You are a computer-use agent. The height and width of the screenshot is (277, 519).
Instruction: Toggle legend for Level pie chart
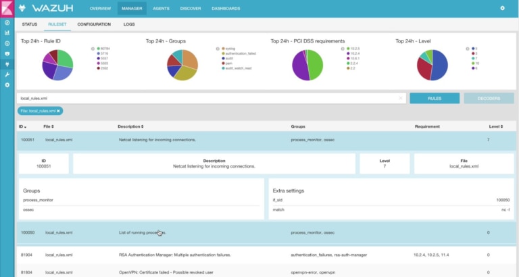466,49
